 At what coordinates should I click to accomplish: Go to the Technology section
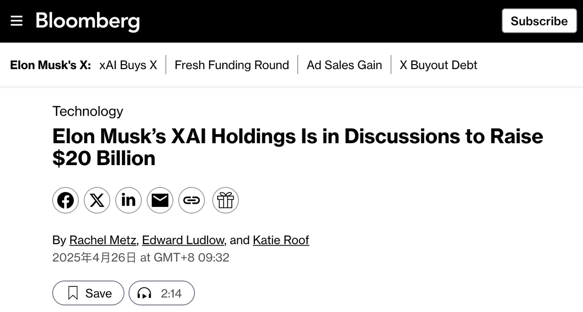pos(88,111)
